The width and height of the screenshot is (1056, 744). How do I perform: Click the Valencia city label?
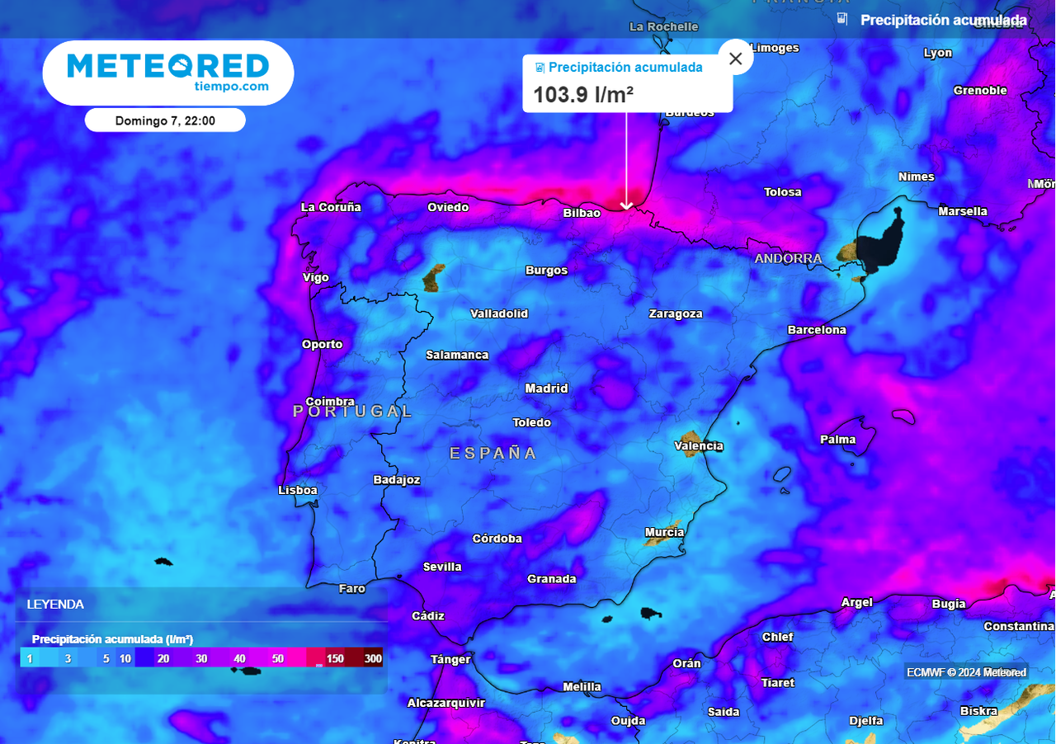click(699, 445)
